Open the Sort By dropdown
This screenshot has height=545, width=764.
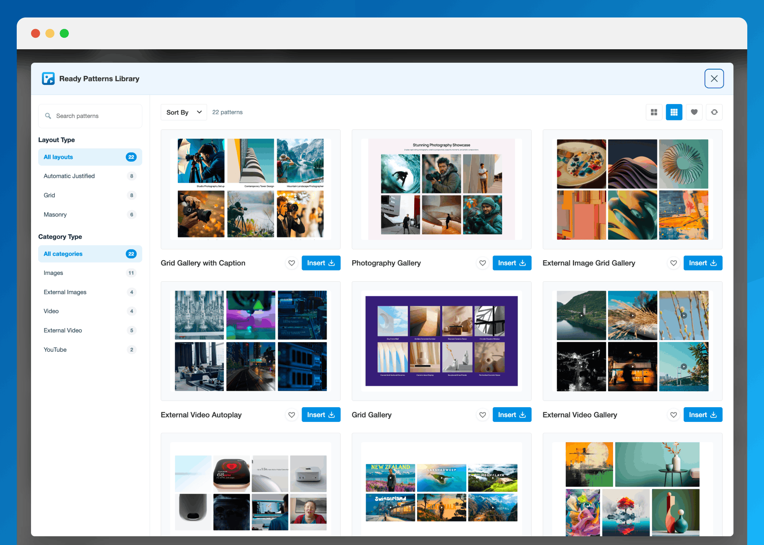pyautogui.click(x=184, y=112)
